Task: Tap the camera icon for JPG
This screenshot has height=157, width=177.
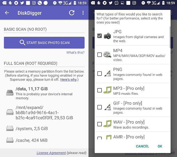Action: click(x=107, y=36)
